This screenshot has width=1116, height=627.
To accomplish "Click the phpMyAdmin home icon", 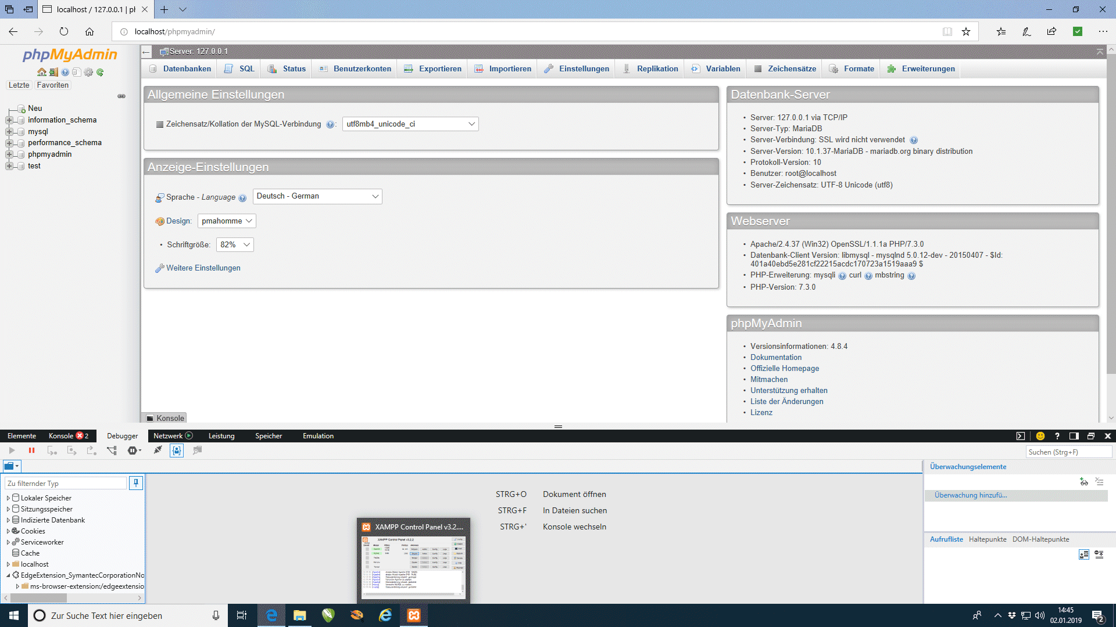I will coord(42,72).
